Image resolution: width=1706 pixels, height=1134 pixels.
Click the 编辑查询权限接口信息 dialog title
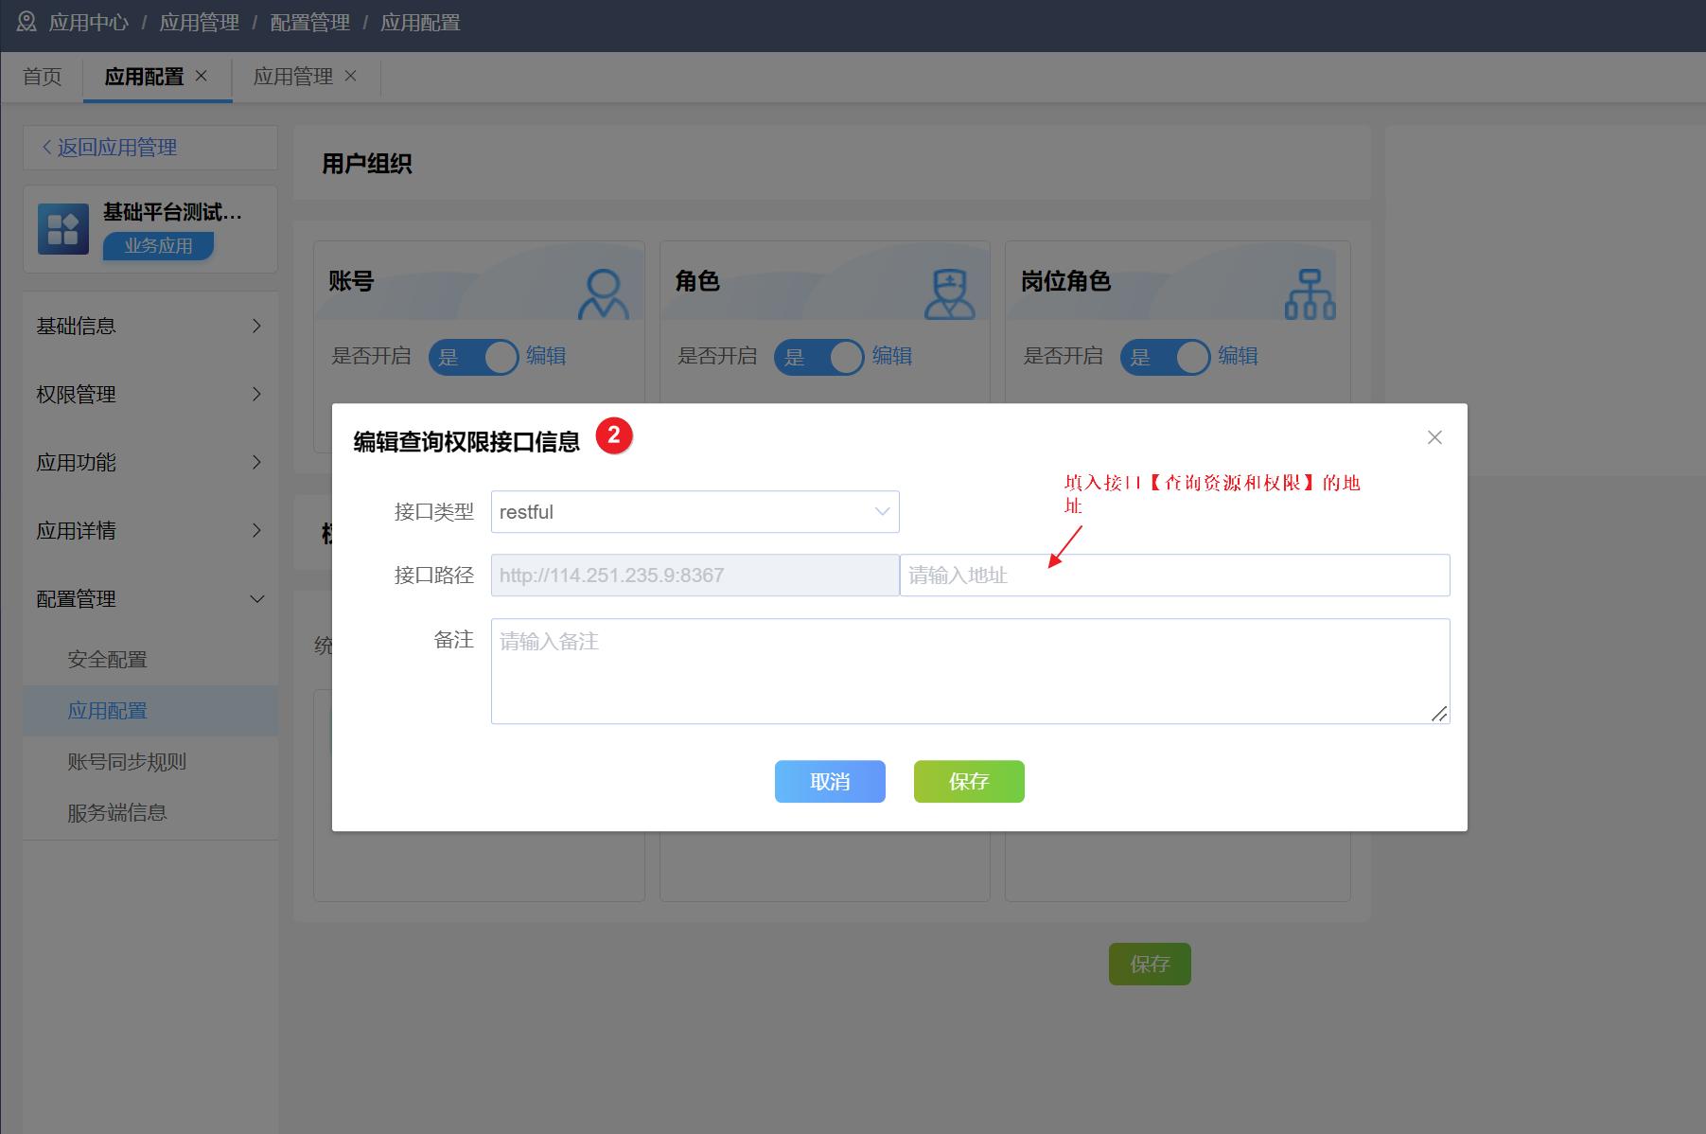[x=466, y=442]
